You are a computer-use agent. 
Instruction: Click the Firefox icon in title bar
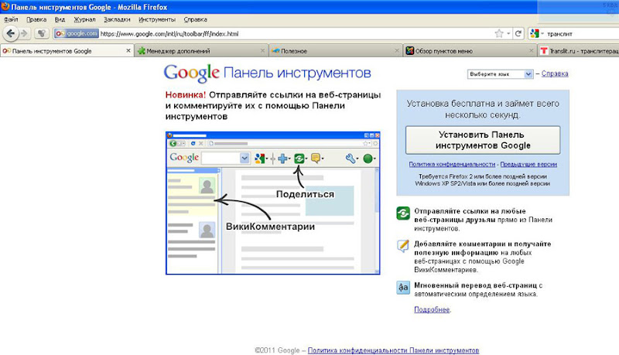[x=5, y=7]
